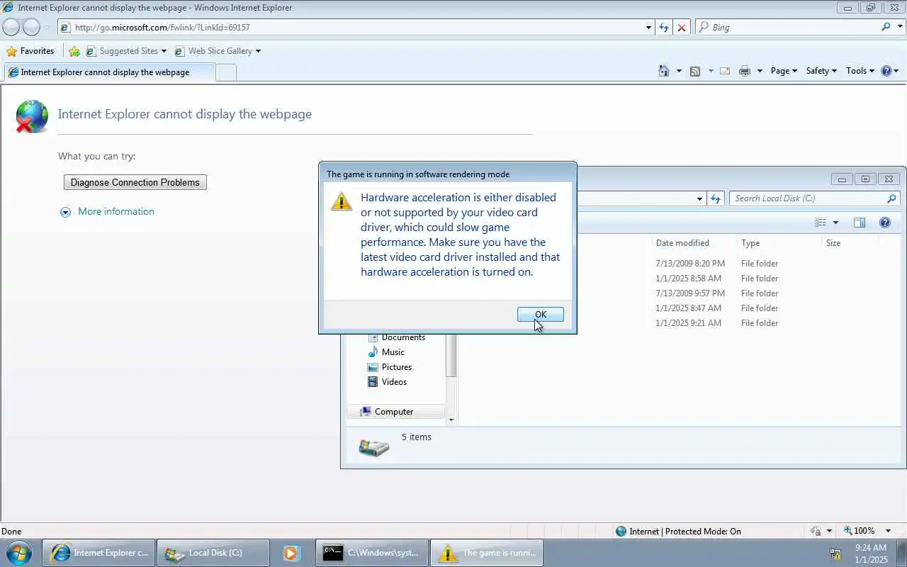The image size is (907, 567).
Task: Click navigation pane scrollbar down arrow
Action: (x=451, y=420)
